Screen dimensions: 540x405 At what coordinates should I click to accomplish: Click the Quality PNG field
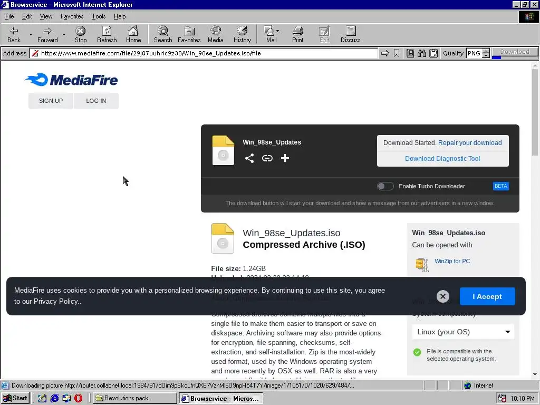pos(474,53)
